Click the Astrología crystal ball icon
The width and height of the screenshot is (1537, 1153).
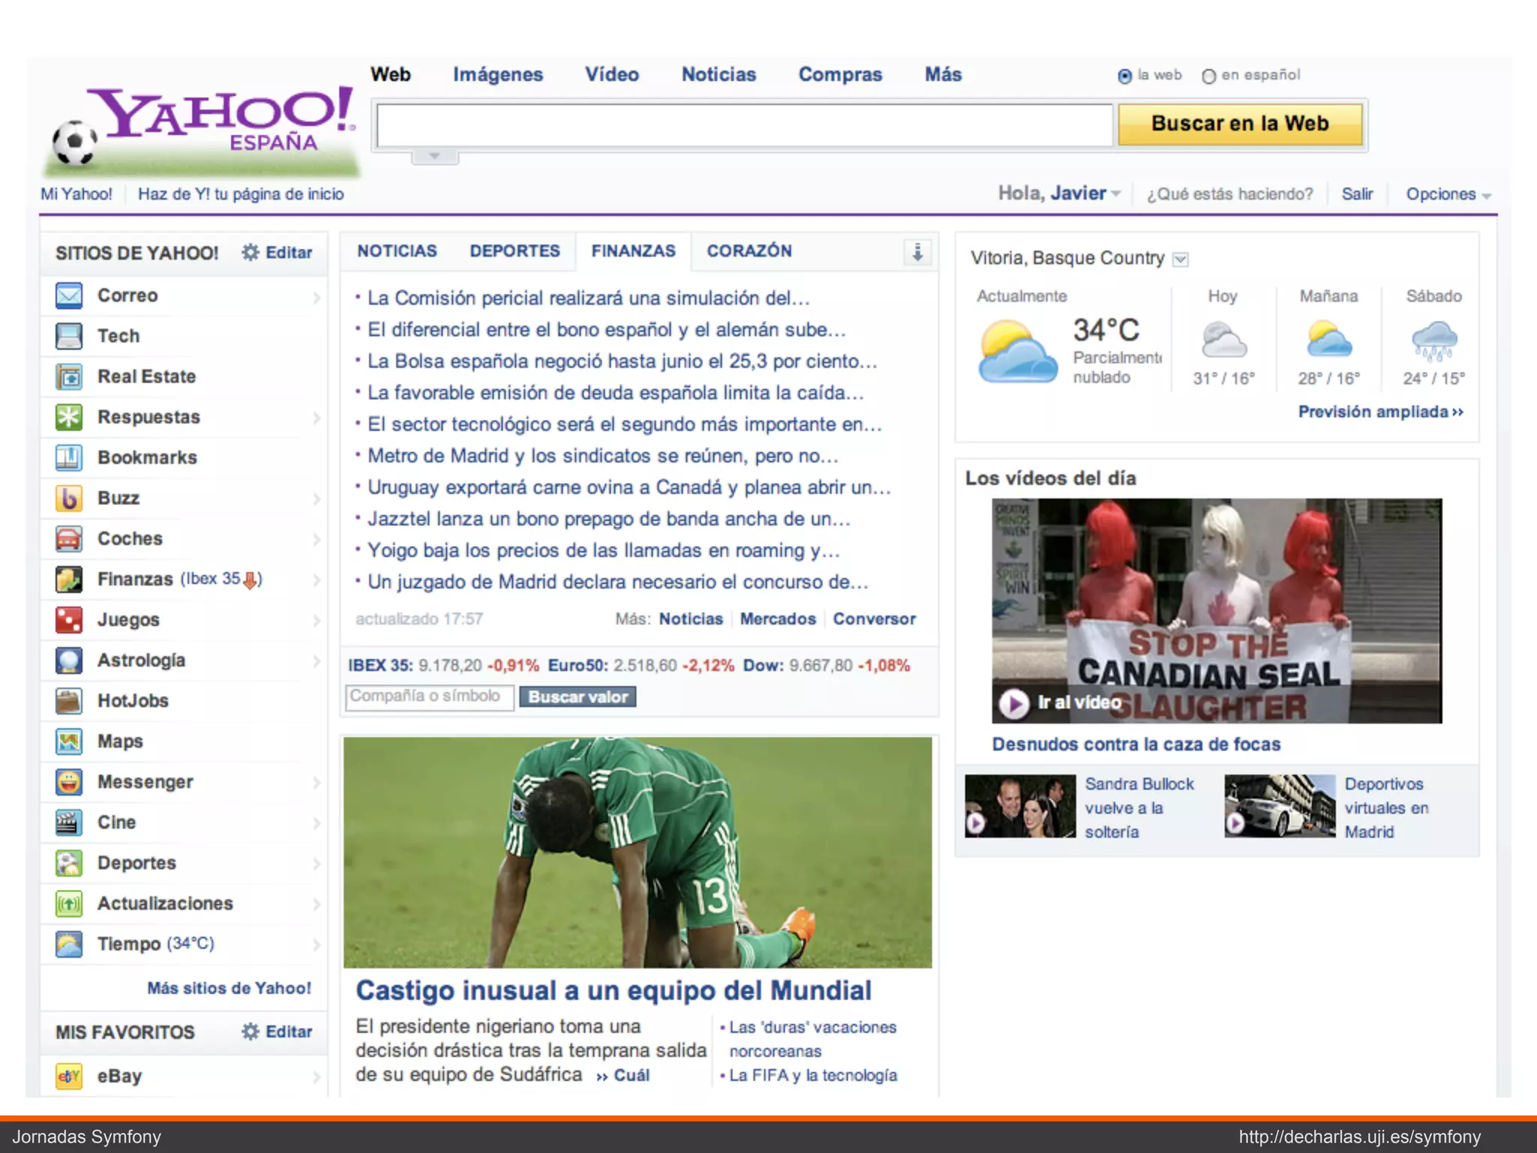click(69, 661)
